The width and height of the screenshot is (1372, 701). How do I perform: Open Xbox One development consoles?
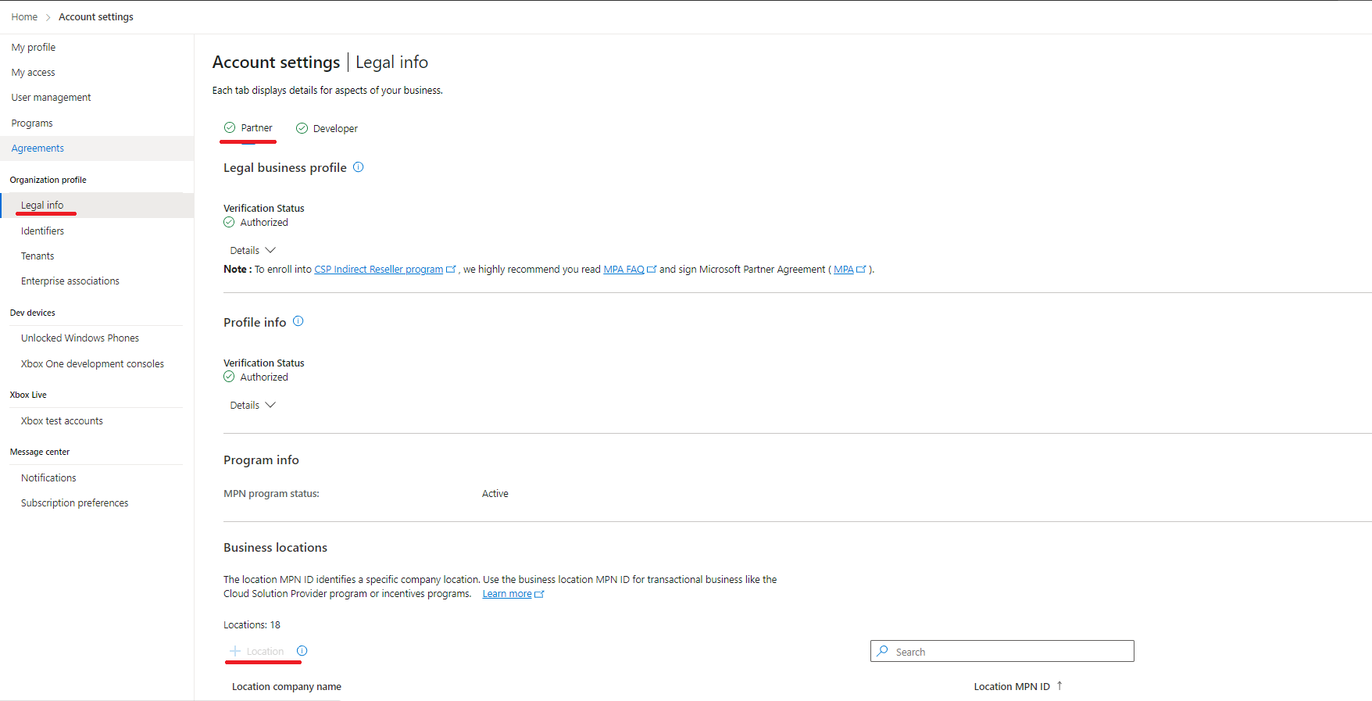click(x=92, y=364)
